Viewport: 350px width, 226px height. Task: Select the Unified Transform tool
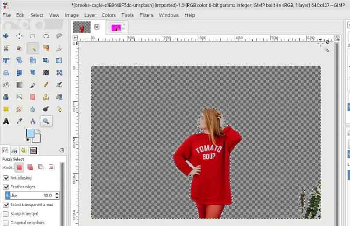[6, 60]
